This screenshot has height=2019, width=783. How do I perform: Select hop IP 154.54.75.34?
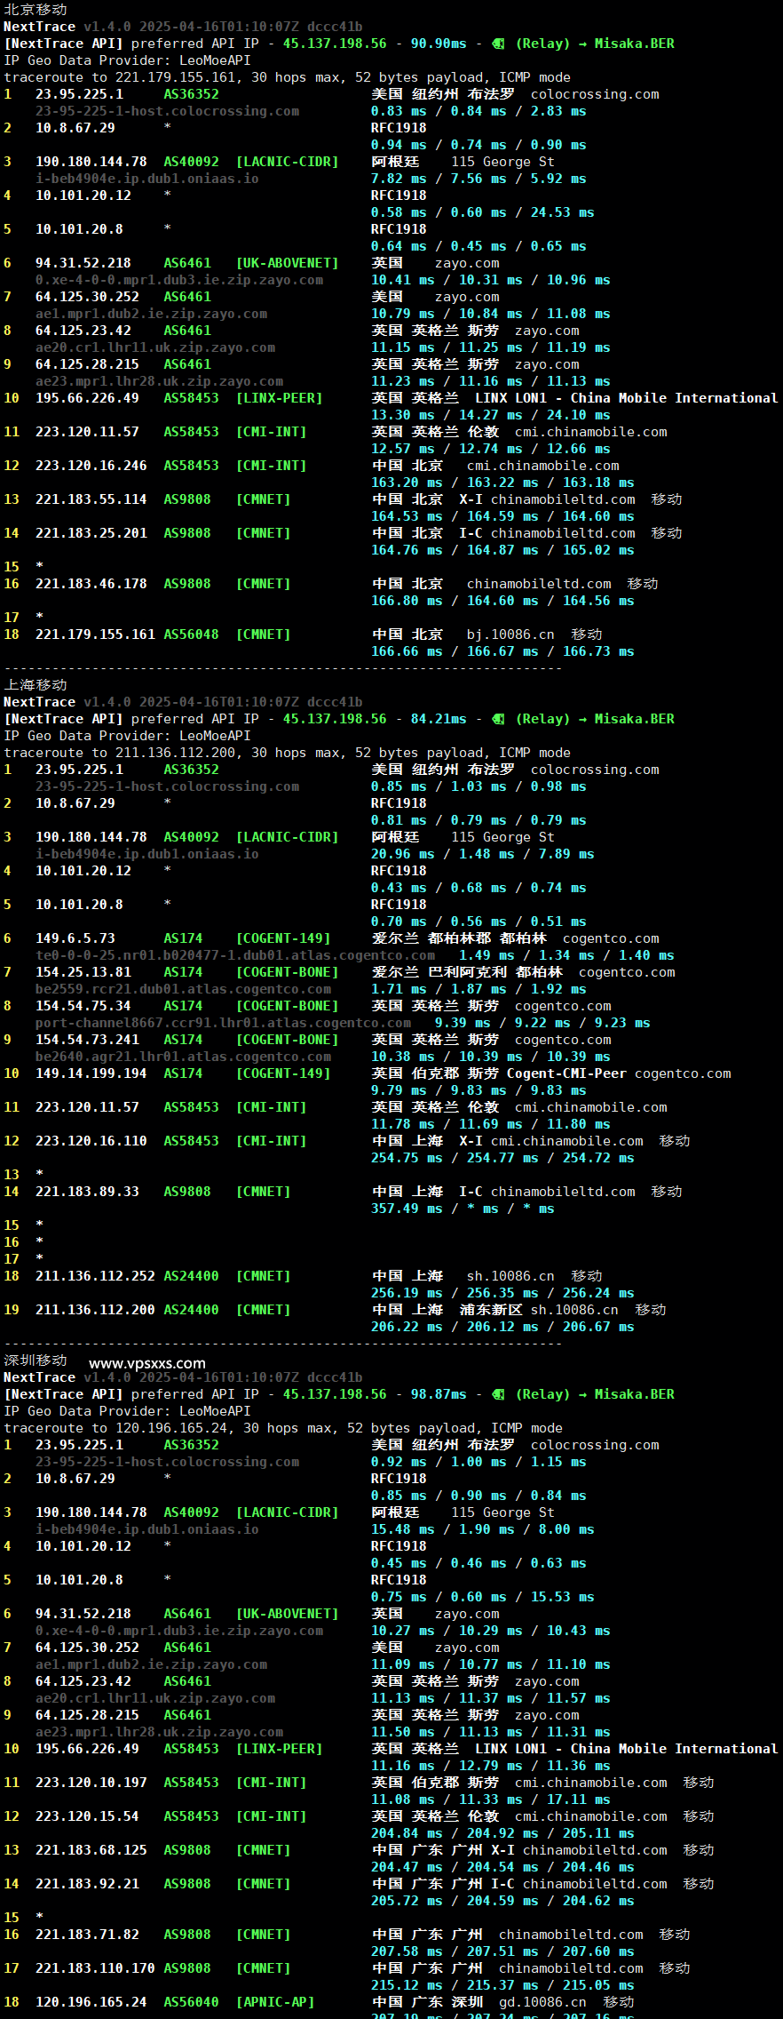pos(83,1006)
